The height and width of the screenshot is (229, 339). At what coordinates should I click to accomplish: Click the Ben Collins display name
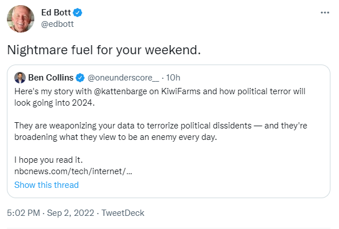point(51,78)
